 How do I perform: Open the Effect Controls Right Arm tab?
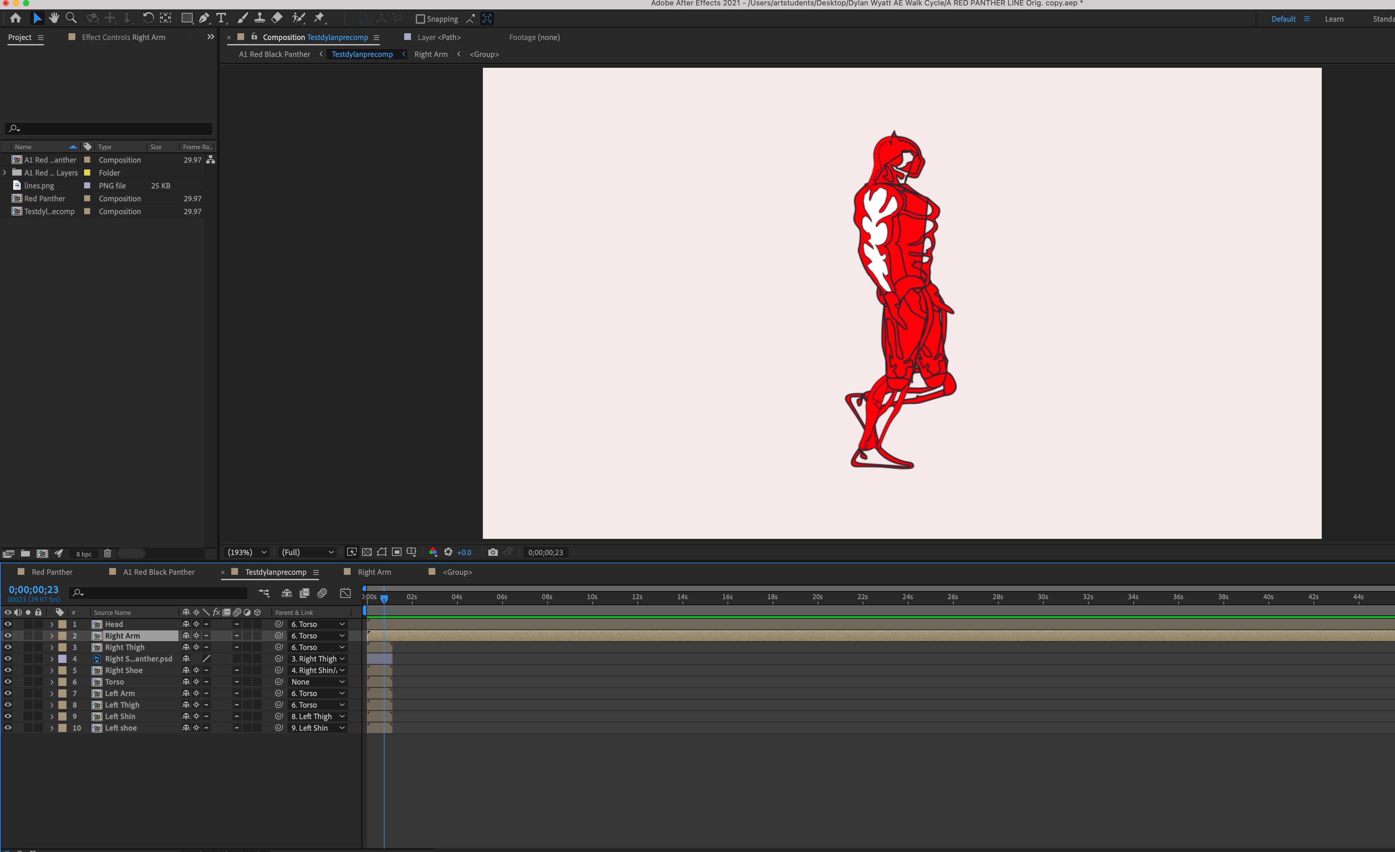pos(123,37)
